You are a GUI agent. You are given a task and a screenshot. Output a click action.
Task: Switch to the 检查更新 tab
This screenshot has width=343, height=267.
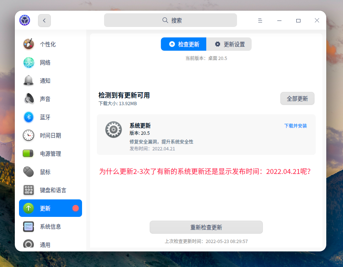coord(183,44)
